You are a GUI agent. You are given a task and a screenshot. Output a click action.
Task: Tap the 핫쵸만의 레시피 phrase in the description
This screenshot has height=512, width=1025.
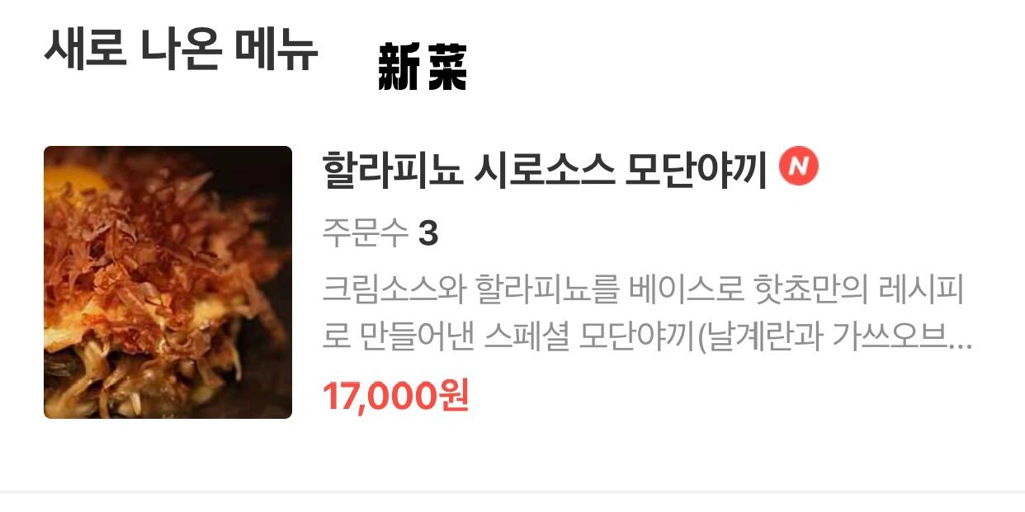(859, 290)
